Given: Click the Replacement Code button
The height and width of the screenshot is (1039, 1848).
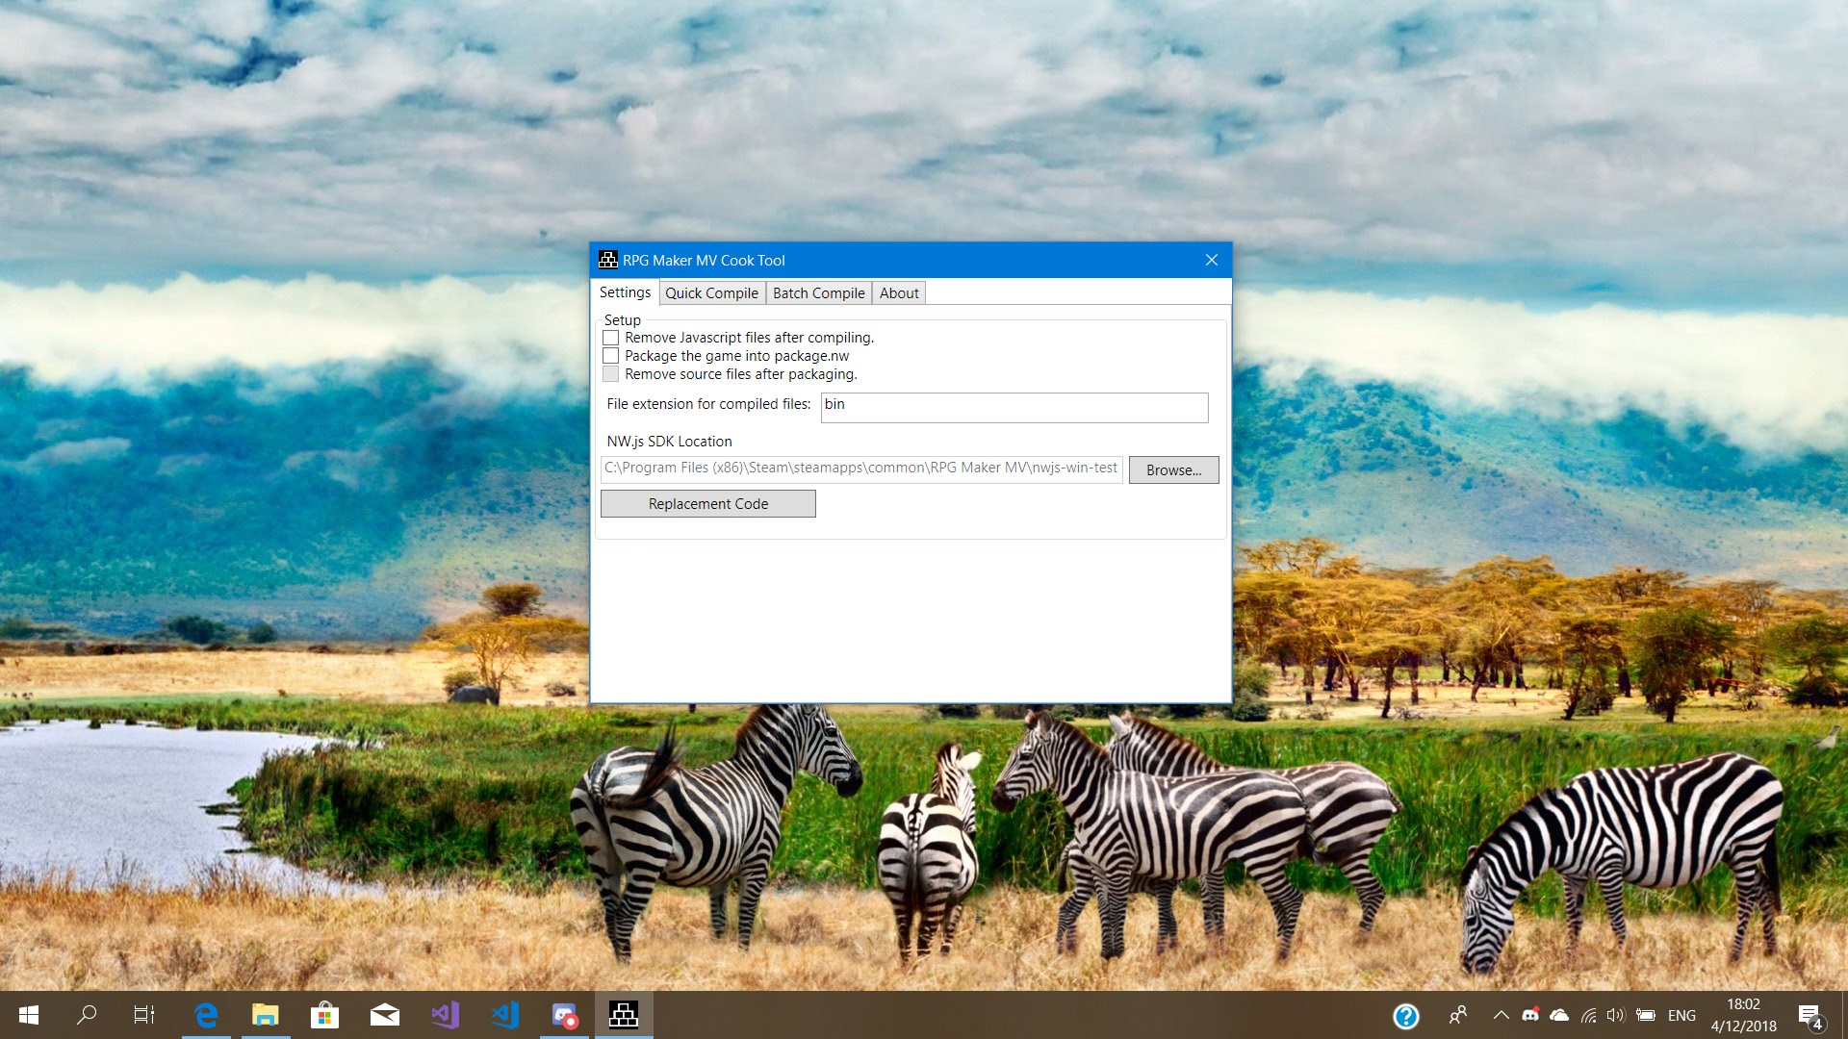Looking at the screenshot, I should tap(708, 504).
